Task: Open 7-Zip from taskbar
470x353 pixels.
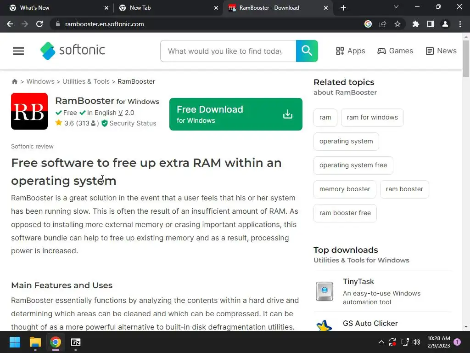Action: [x=76, y=342]
